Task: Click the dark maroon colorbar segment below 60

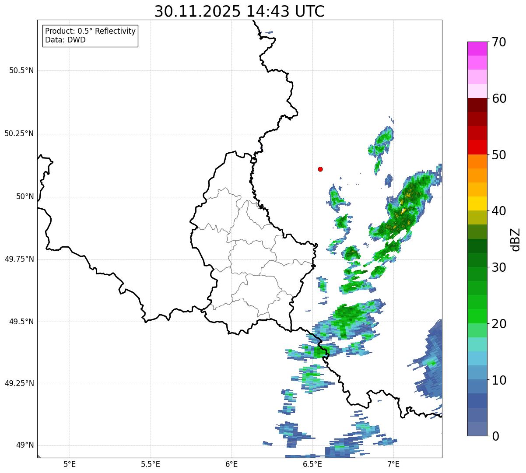Action: click(477, 105)
